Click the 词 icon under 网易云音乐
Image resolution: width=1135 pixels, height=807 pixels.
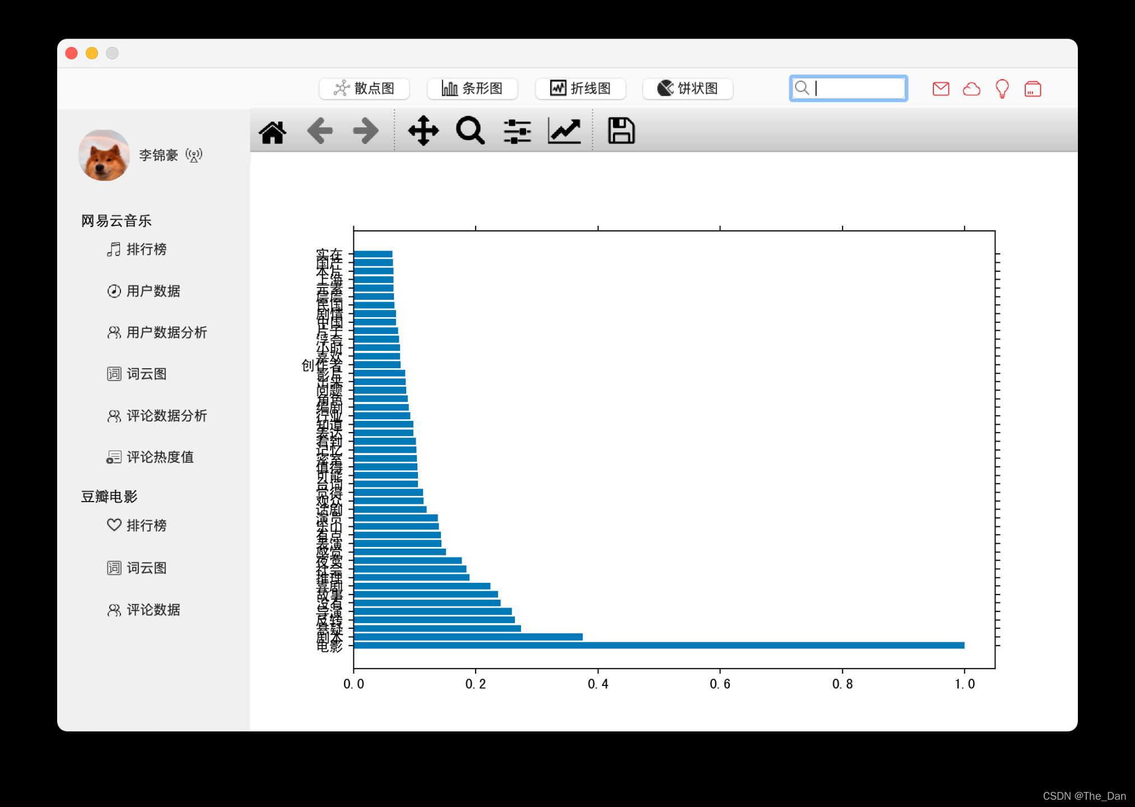pyautogui.click(x=114, y=374)
